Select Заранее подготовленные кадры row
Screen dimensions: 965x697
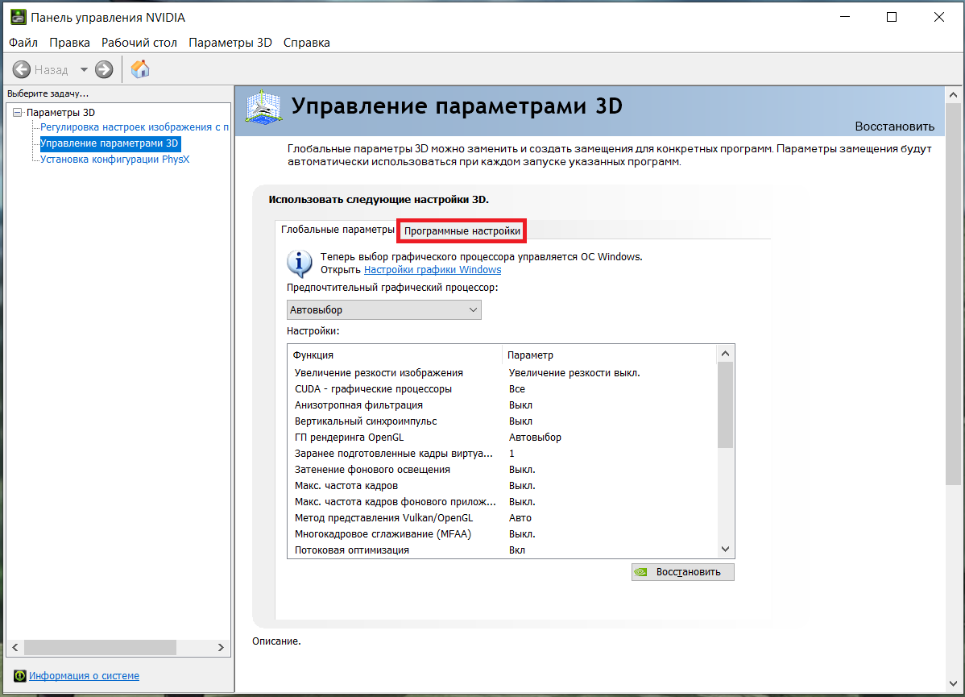click(502, 454)
